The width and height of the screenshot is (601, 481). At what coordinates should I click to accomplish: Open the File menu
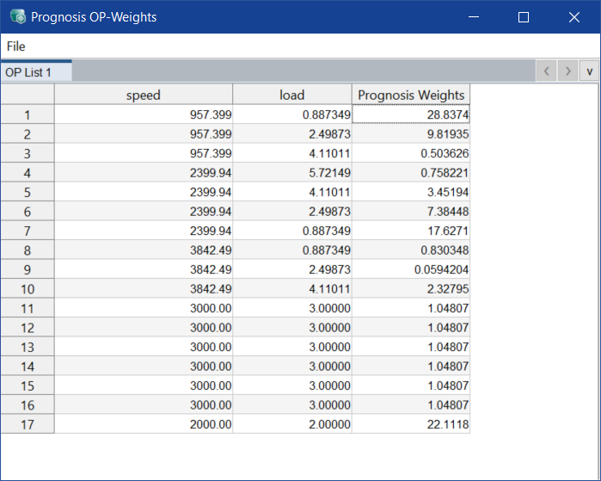point(16,46)
